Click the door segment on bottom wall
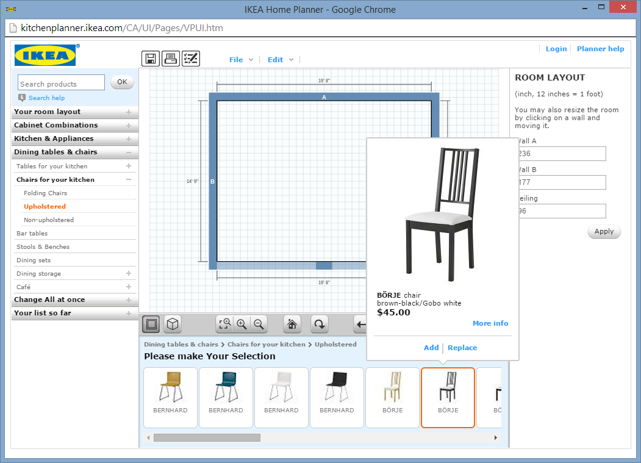The image size is (641, 463). 324,266
